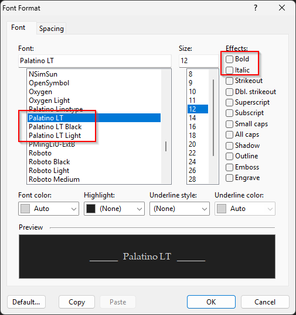Image resolution: width=296 pixels, height=315 pixels.
Task: Confirm with the OK button
Action: (211, 302)
